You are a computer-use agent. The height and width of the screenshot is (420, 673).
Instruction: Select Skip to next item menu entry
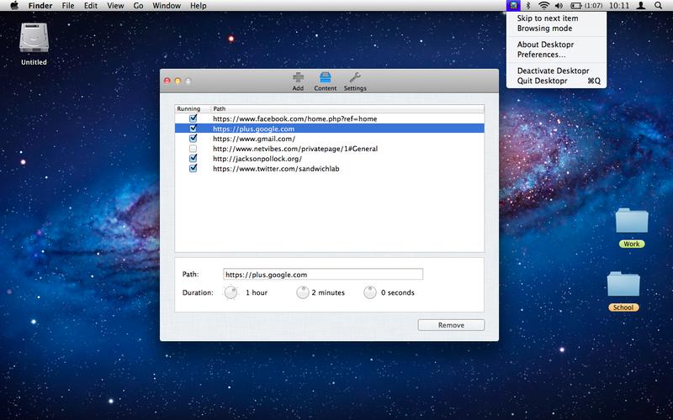pos(548,18)
